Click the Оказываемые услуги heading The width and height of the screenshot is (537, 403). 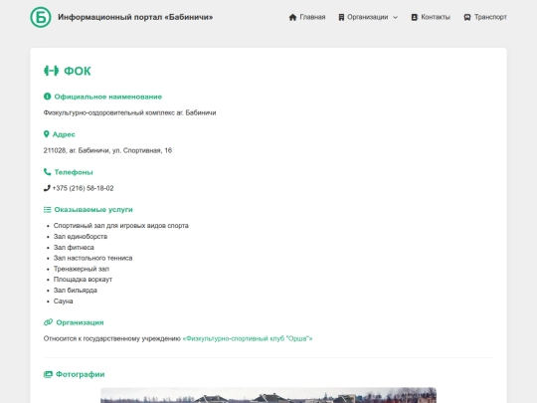[93, 209]
